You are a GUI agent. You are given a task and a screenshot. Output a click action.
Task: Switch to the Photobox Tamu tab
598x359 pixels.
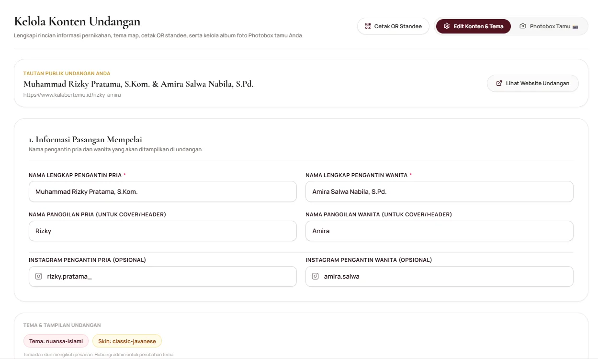[x=549, y=26]
